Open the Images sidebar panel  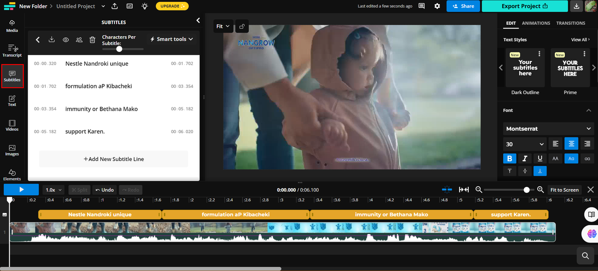tap(12, 150)
